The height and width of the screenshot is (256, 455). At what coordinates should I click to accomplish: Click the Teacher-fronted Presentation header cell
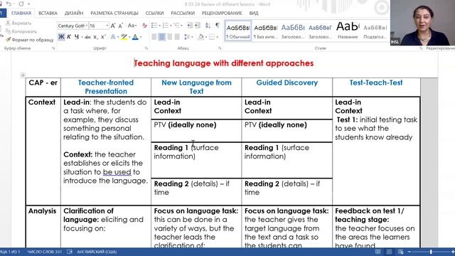click(x=106, y=87)
